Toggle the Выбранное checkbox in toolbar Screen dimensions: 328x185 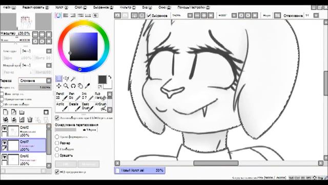(149, 15)
